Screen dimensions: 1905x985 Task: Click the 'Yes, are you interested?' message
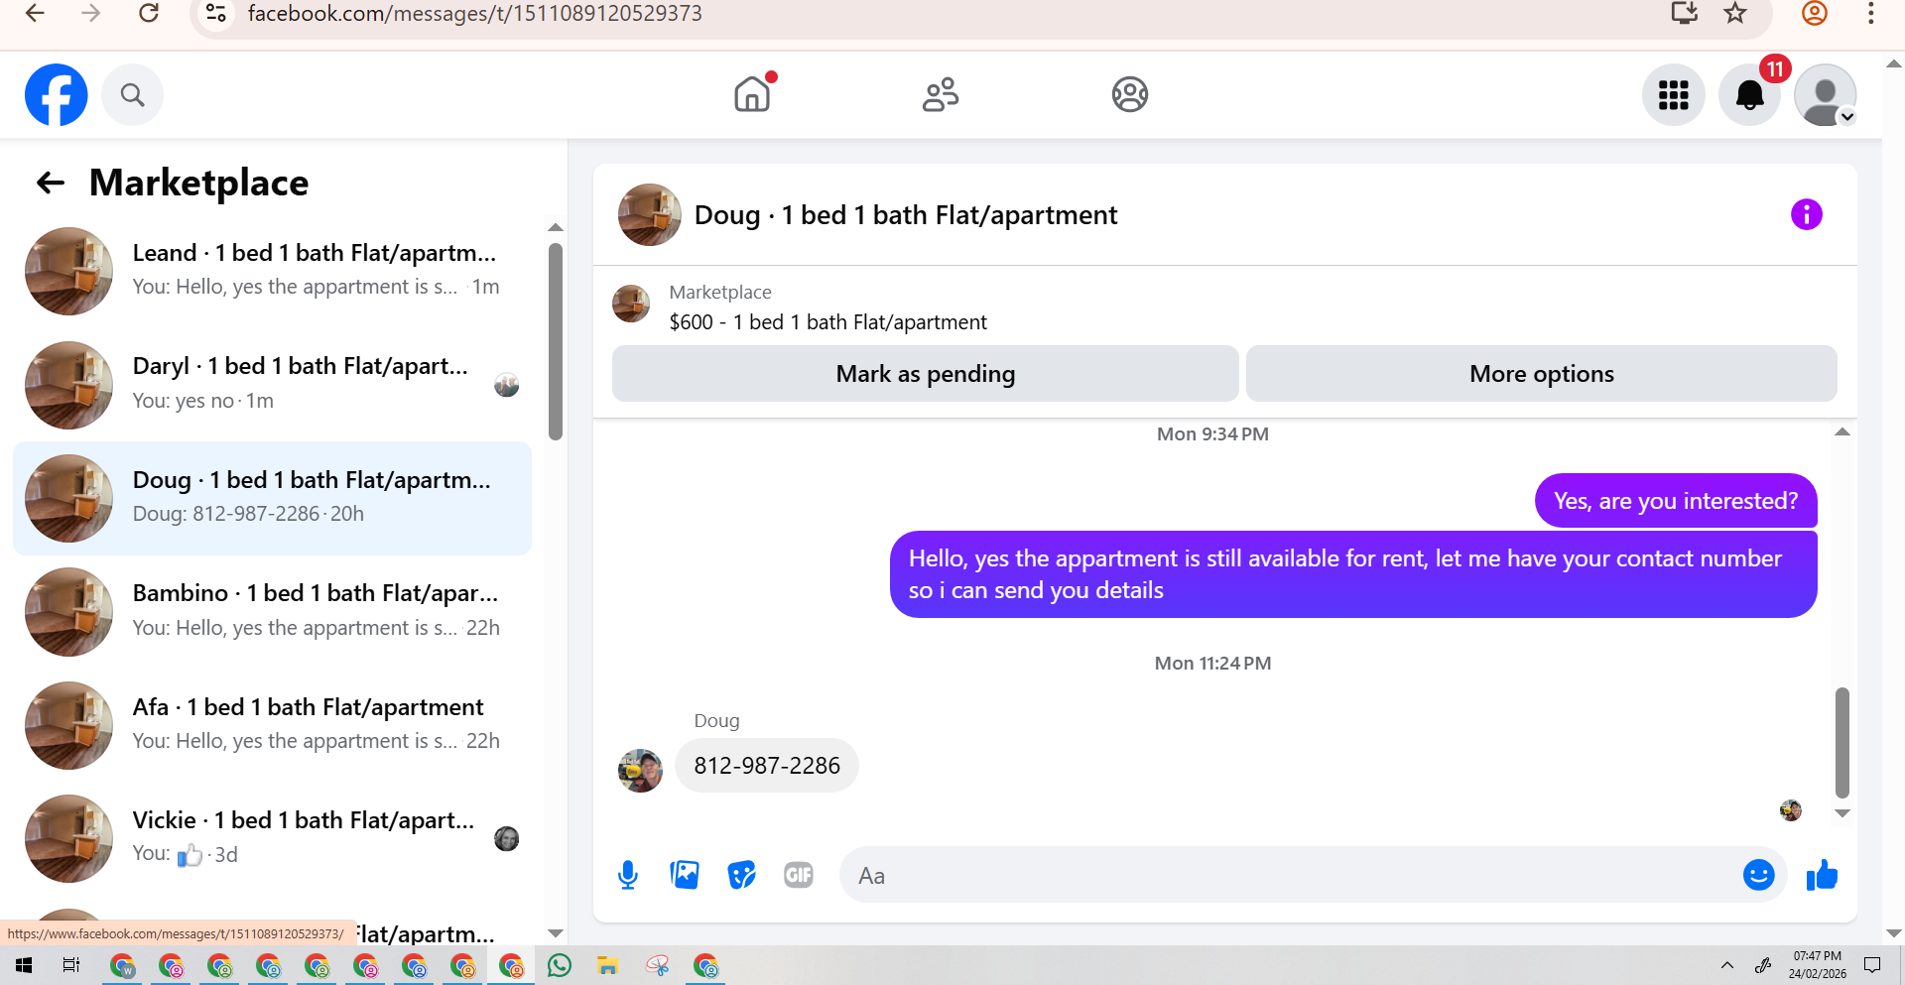pyautogui.click(x=1676, y=501)
